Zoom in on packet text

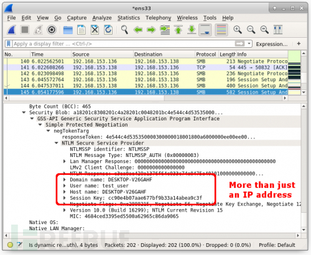(x=238, y=30)
